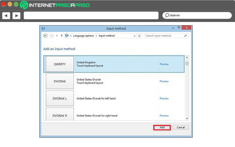The image size is (235, 147).
Task: Click the forward arrow in the Input method window
Action: click(x=51, y=36)
